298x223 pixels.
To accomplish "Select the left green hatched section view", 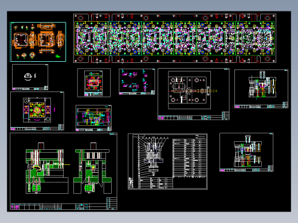I will click(47, 168).
